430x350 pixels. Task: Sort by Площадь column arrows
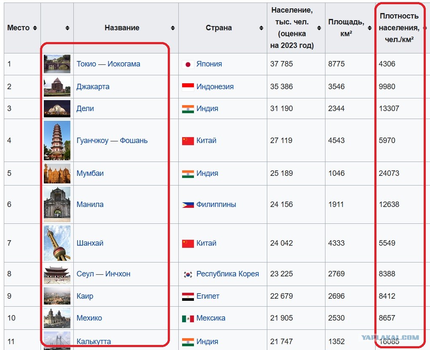[370, 28]
